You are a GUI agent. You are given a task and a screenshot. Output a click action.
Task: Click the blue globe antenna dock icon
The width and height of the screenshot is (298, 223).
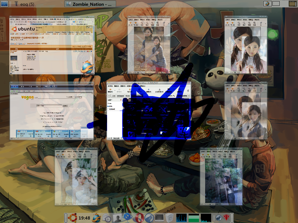coord(127,218)
